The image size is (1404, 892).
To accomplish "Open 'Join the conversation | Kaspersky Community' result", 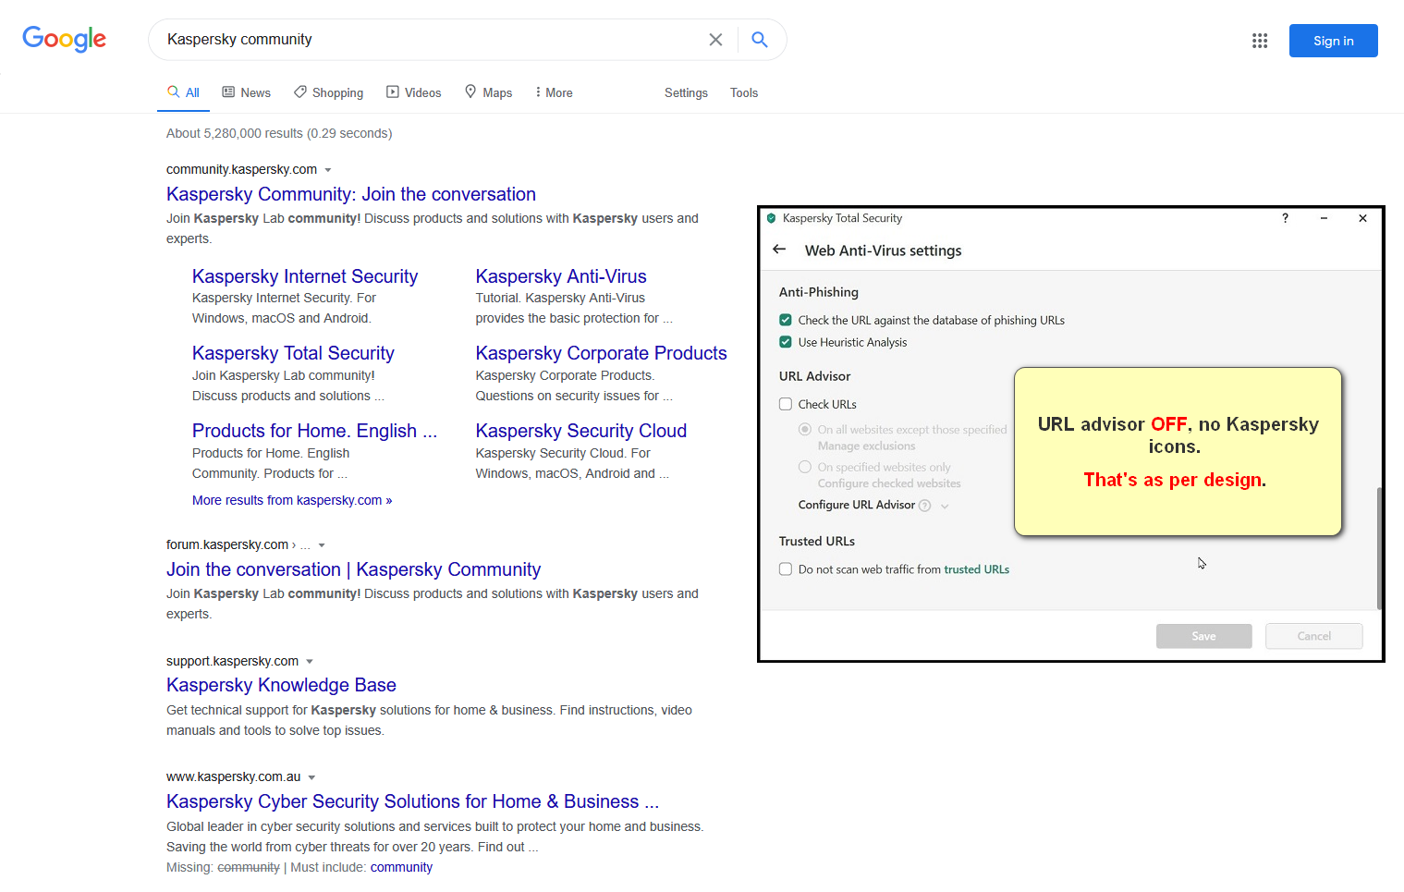I will [x=353, y=569].
